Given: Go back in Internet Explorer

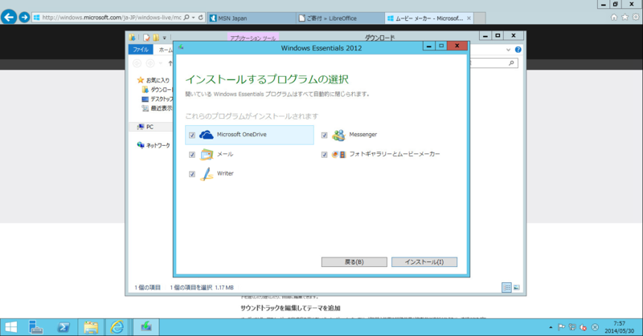Looking at the screenshot, I should (x=9, y=17).
